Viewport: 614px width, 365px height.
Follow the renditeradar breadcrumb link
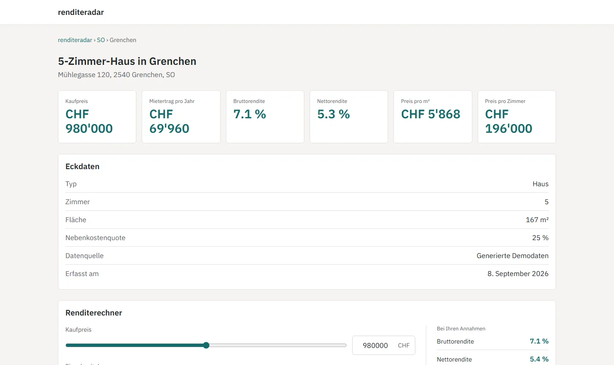75,40
